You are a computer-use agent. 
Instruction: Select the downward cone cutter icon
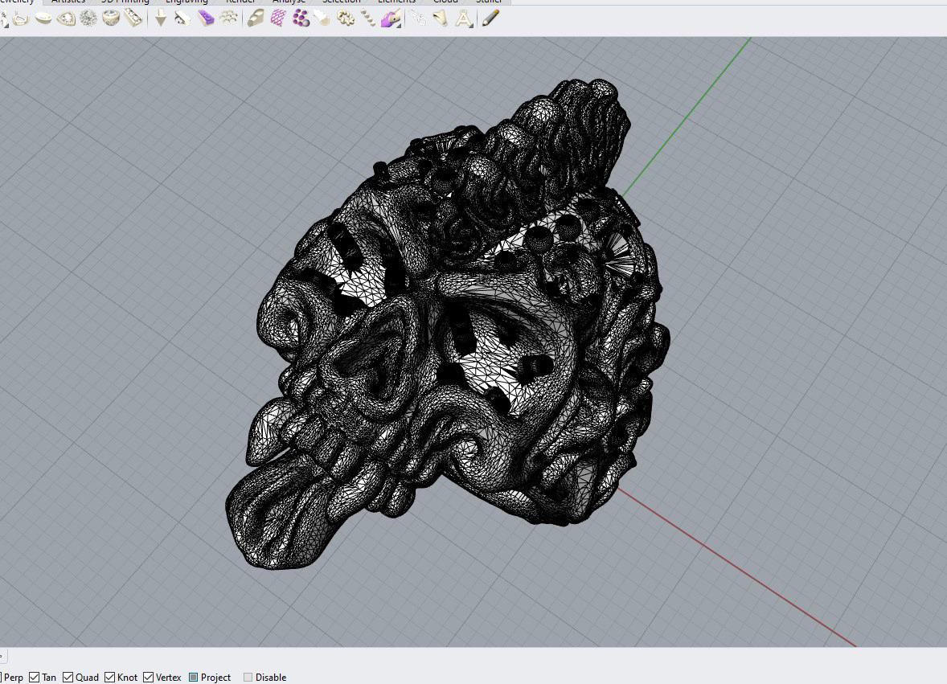(161, 18)
